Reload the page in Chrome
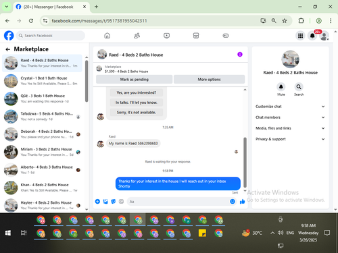Screen dimensions: 338x253 [31, 21]
